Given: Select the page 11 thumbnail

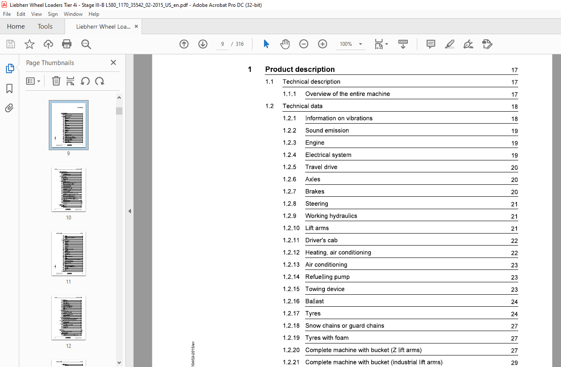Looking at the screenshot, I should click(68, 253).
